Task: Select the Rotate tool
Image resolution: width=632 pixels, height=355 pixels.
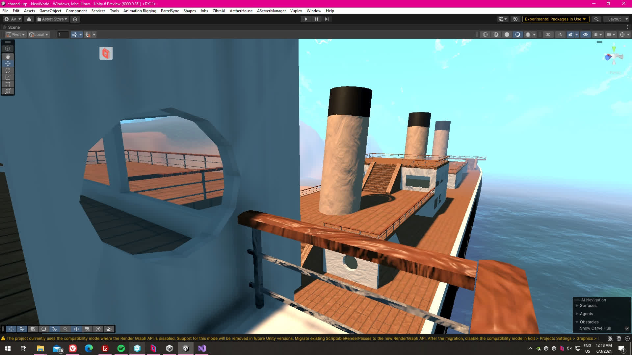Action: pyautogui.click(x=8, y=70)
